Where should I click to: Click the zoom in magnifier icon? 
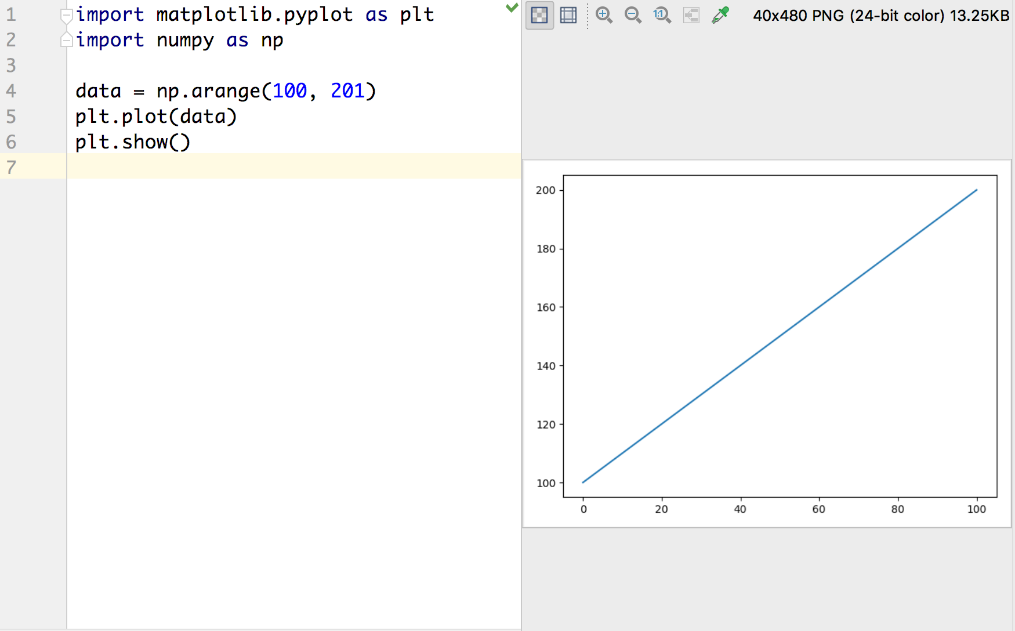604,16
